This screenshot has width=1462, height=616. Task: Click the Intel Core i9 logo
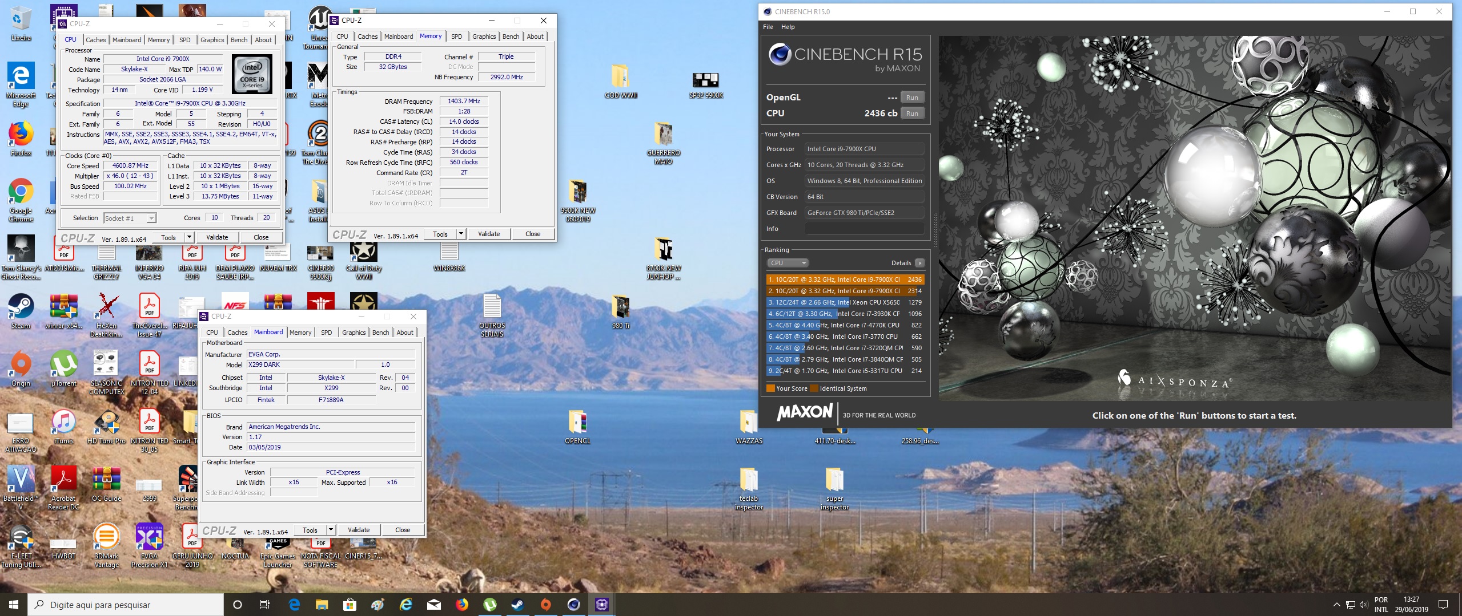pos(252,74)
